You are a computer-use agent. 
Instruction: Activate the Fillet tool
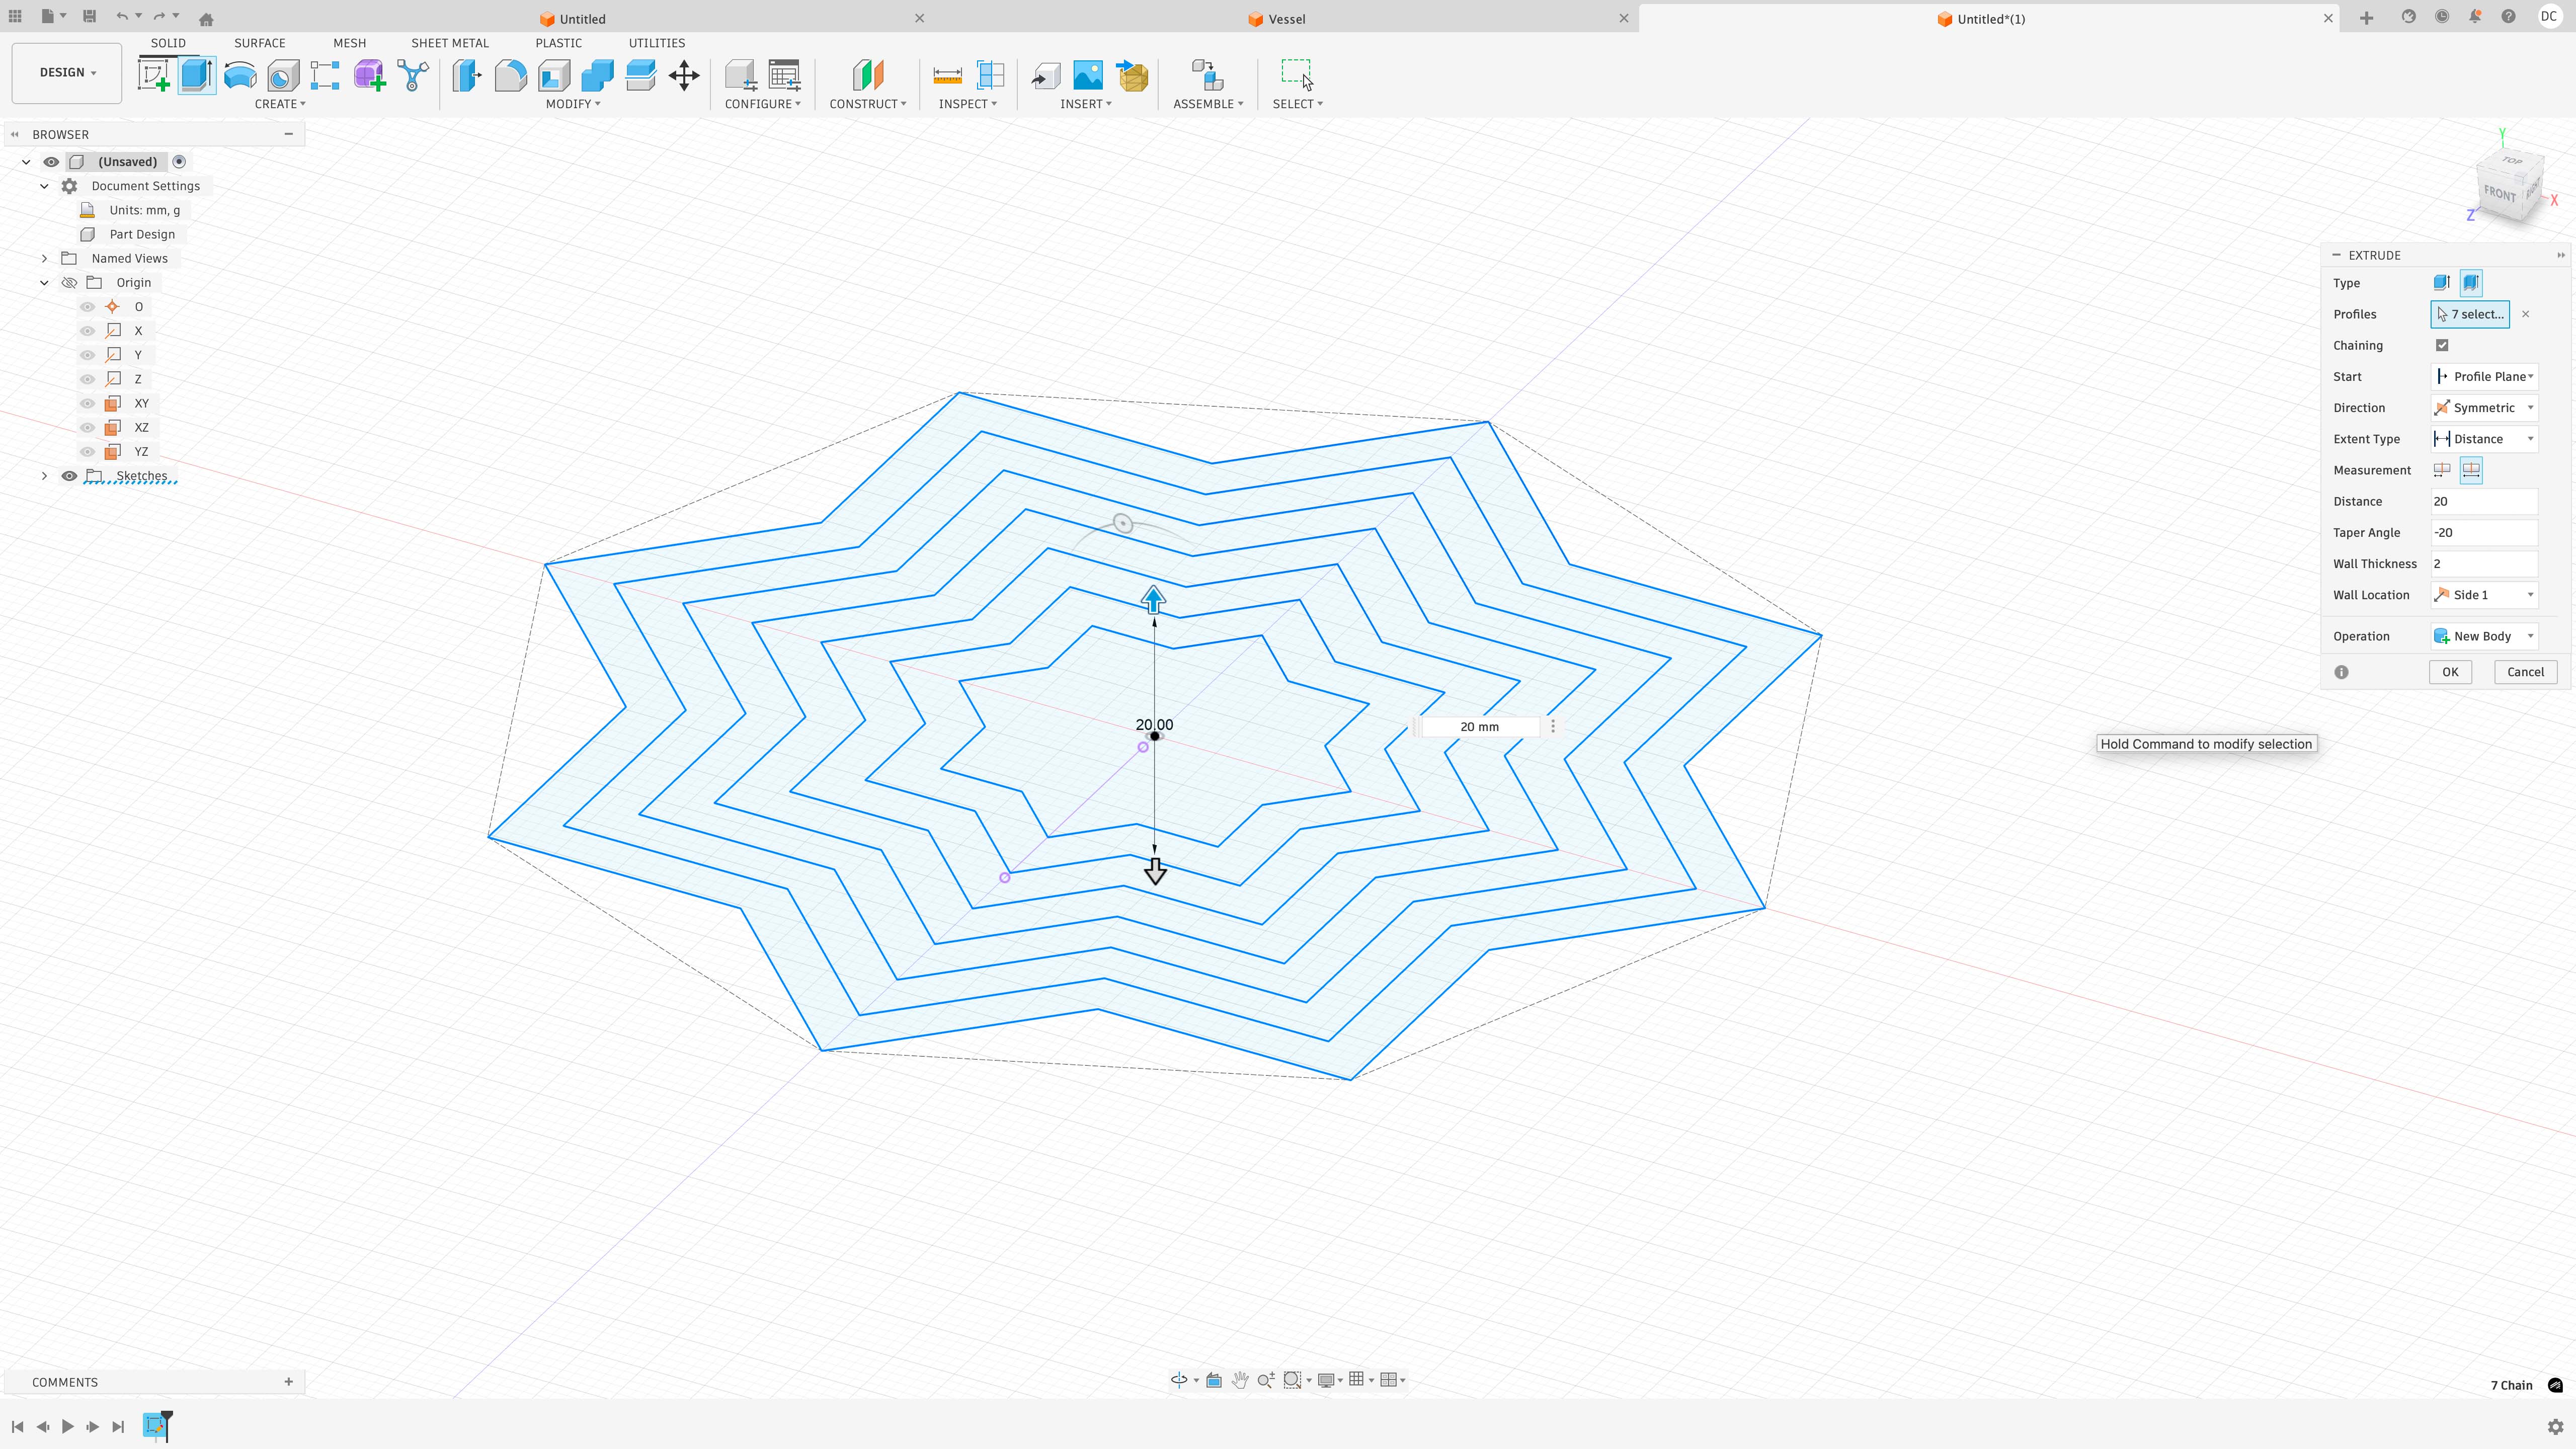coord(511,75)
